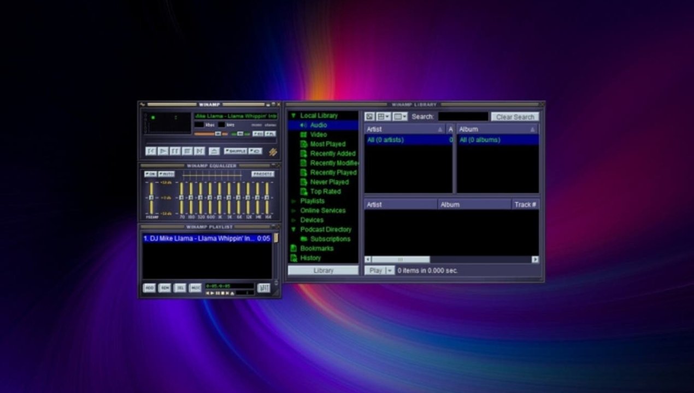Image resolution: width=694 pixels, height=393 pixels.
Task: Toggle the equalizer AUTO button
Action: click(x=167, y=174)
